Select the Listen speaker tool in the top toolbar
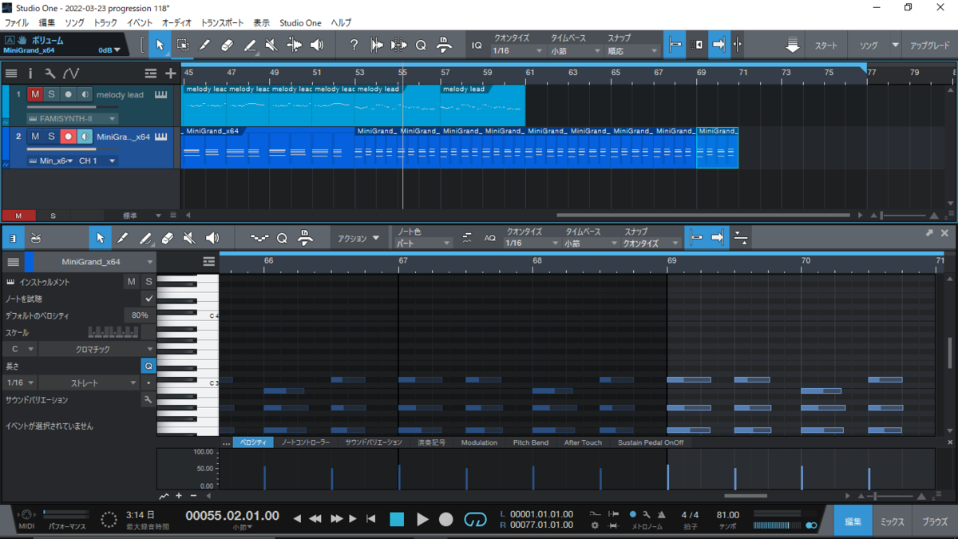Screen dimensions: 958x539 317,46
